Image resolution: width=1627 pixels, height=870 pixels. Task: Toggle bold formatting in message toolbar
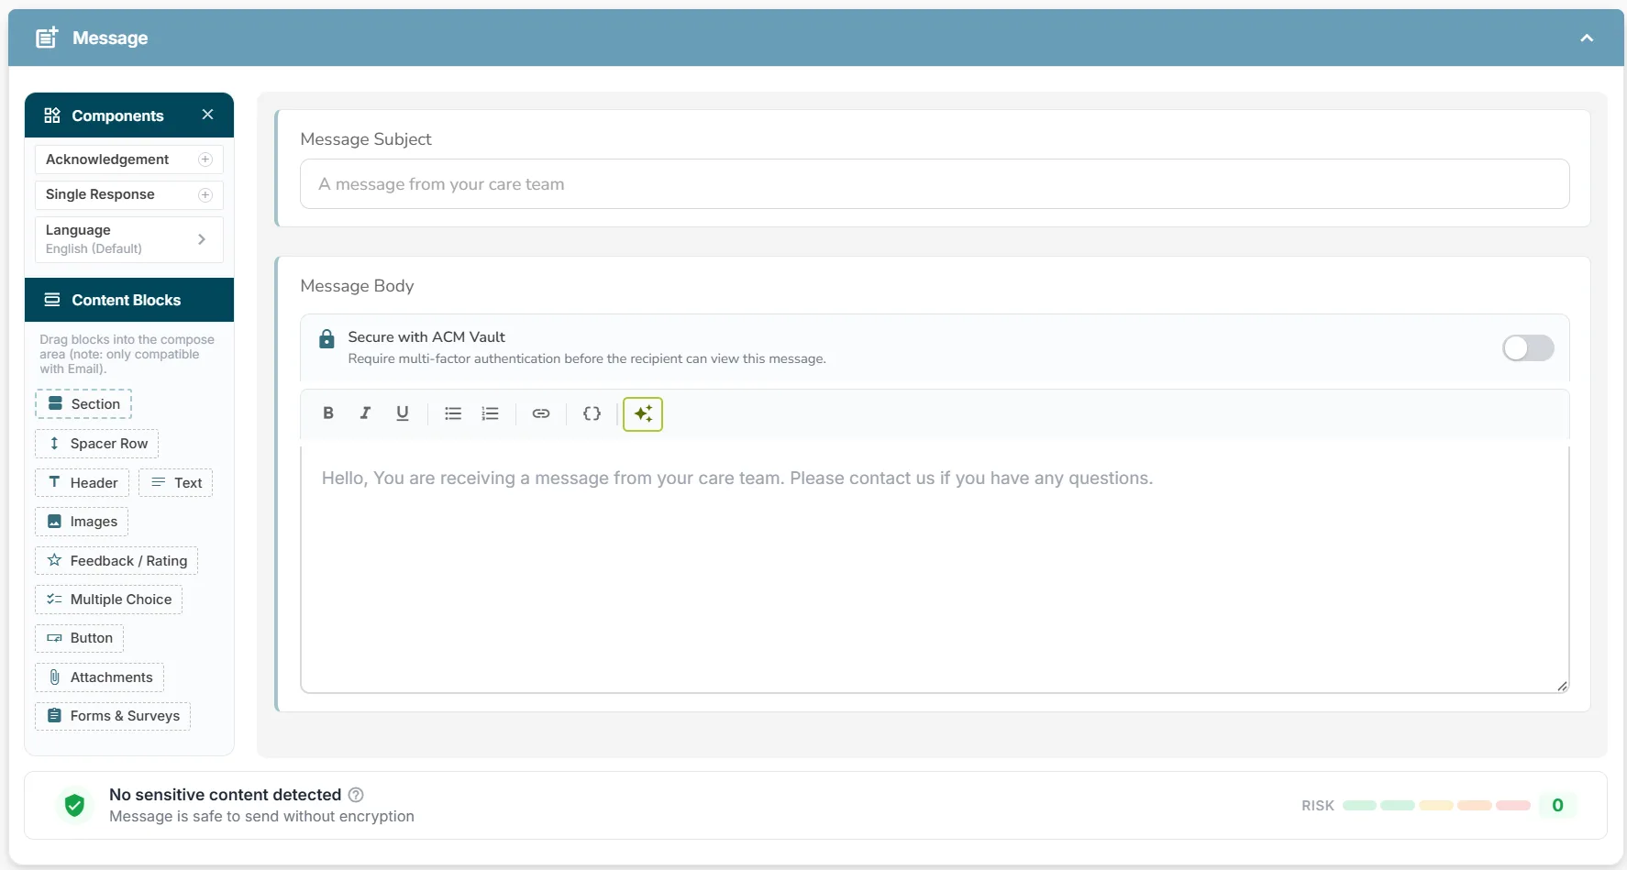point(328,413)
